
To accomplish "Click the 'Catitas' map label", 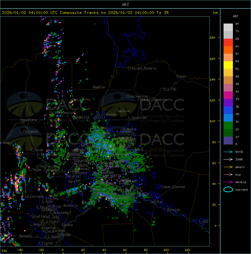I will [157, 202].
